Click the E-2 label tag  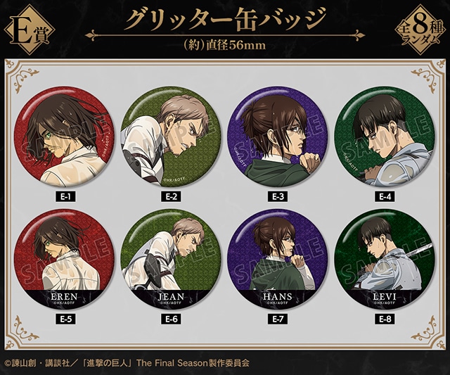[172, 197]
